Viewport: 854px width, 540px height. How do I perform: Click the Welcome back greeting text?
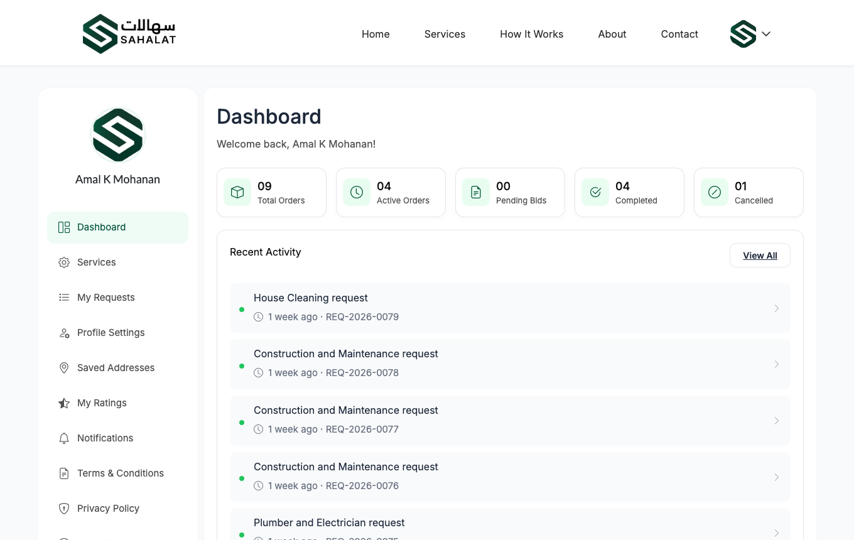[x=296, y=144]
